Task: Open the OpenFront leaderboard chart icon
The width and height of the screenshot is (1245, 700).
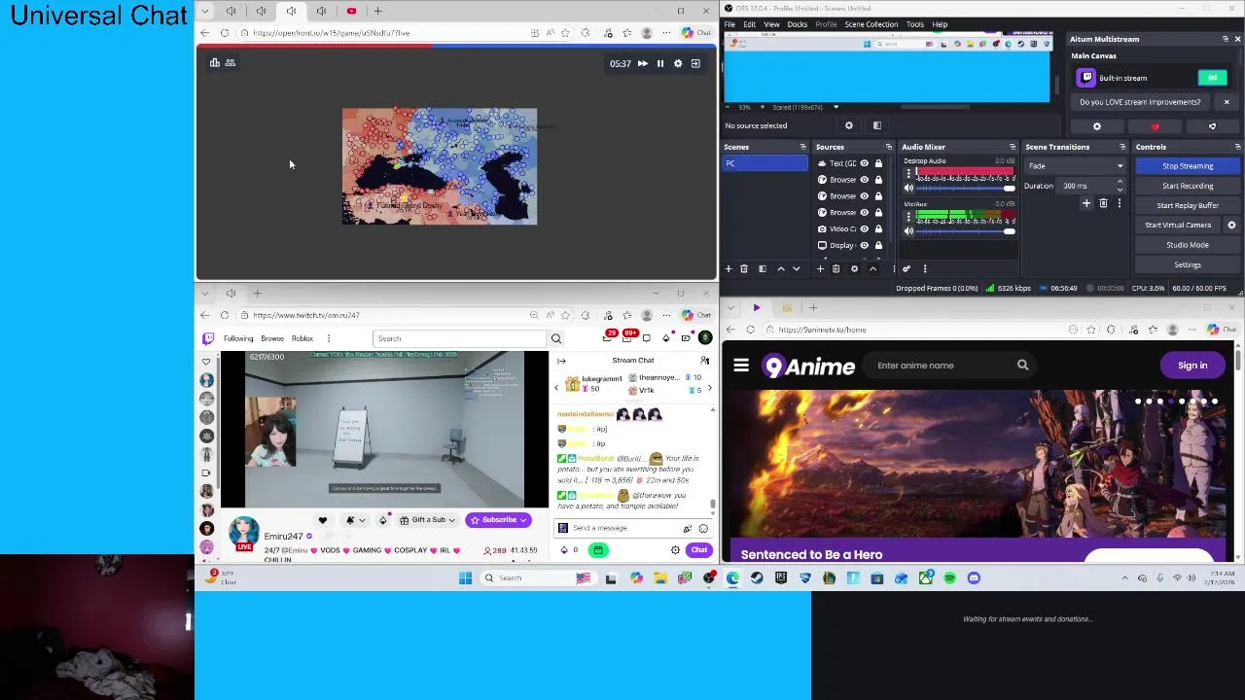Action: tap(215, 63)
